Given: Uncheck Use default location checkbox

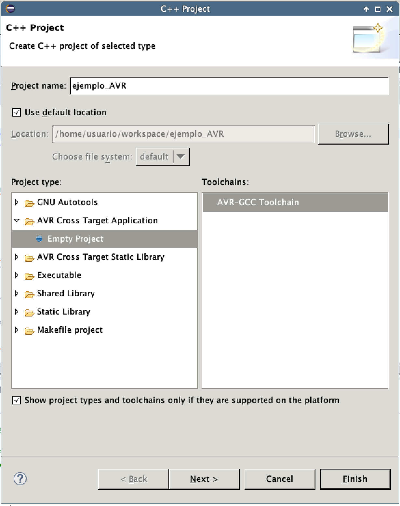Looking at the screenshot, I should (x=17, y=112).
